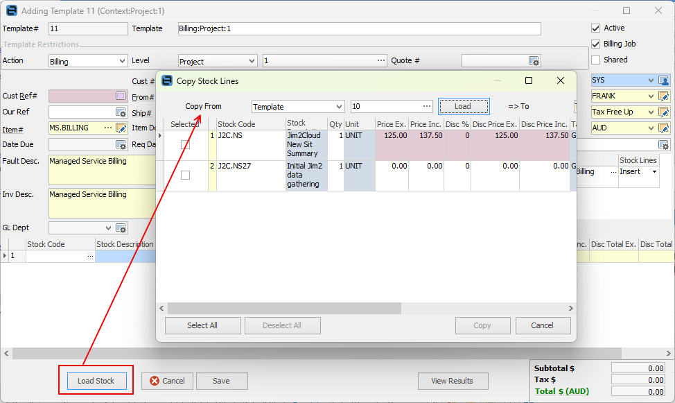
Task: Click Cancel in the Copy Stock Lines dialog
Action: click(x=543, y=325)
